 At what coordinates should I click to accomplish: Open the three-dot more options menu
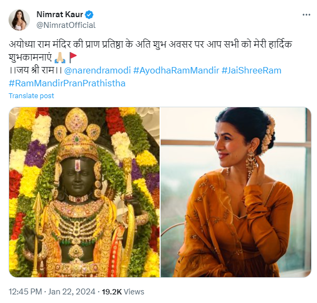click(306, 15)
